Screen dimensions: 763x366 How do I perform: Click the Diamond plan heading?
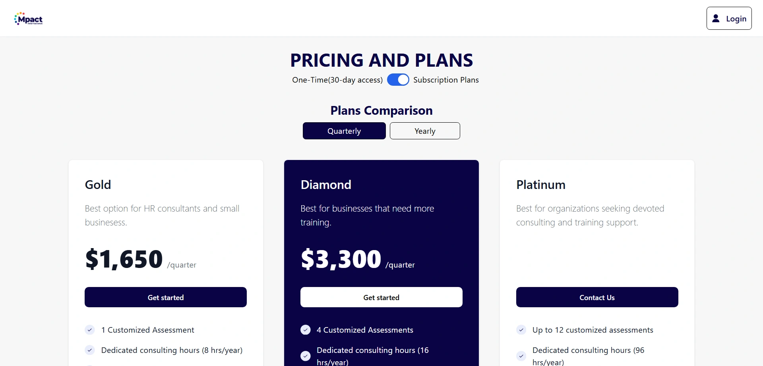(326, 185)
